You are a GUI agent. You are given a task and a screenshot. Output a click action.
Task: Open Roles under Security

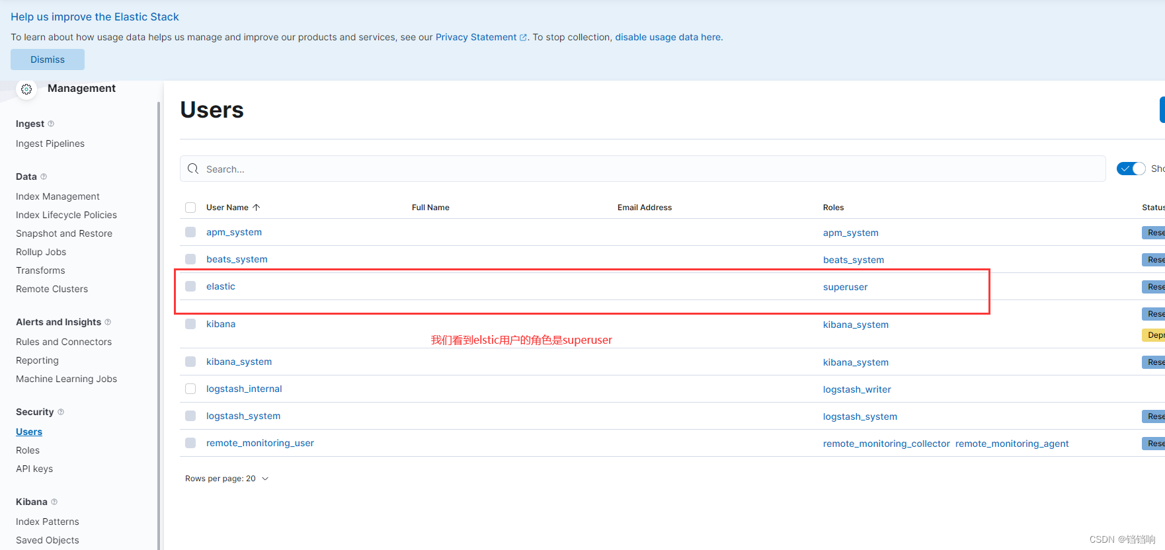pyautogui.click(x=28, y=450)
